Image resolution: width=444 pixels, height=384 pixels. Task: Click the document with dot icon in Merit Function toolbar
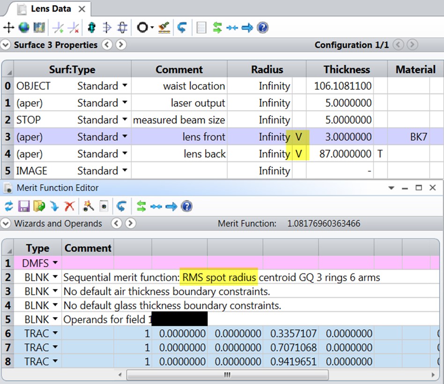tap(104, 206)
